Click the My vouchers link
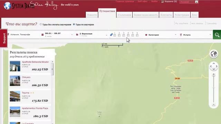Image resolution: width=221 pixels, height=124 pixels. tap(182, 23)
